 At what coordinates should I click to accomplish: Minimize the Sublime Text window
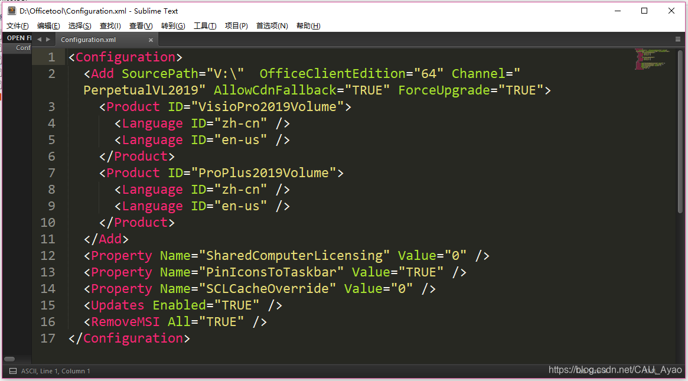coord(618,11)
